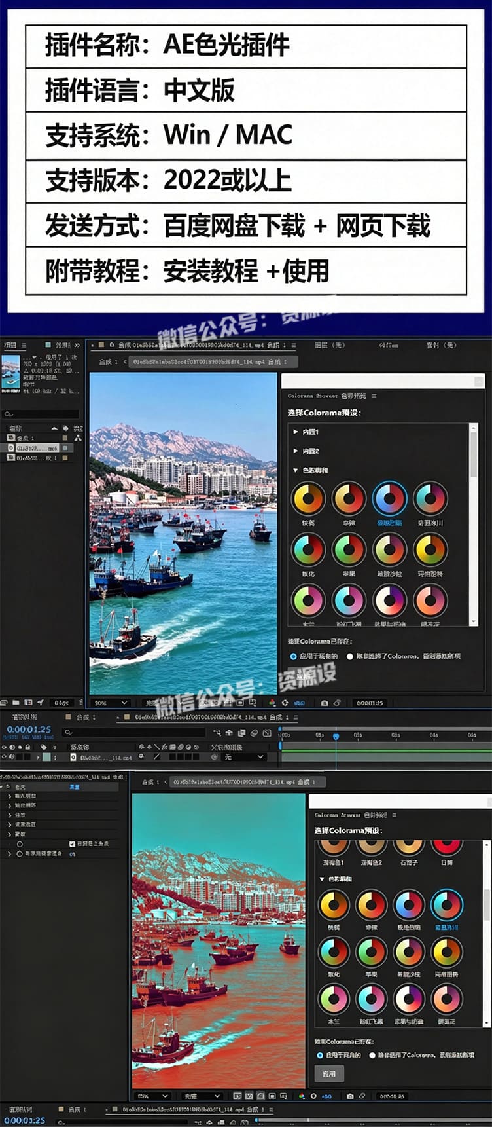Open the 渲染队列 tab in bottom timeline
The image size is (492, 1127).
(x=22, y=1110)
